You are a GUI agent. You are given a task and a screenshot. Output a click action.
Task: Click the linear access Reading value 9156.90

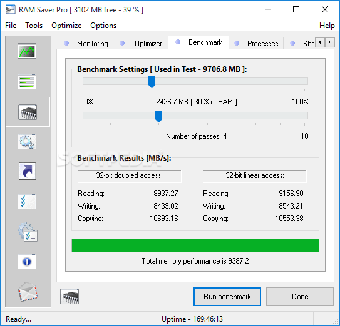point(291,194)
